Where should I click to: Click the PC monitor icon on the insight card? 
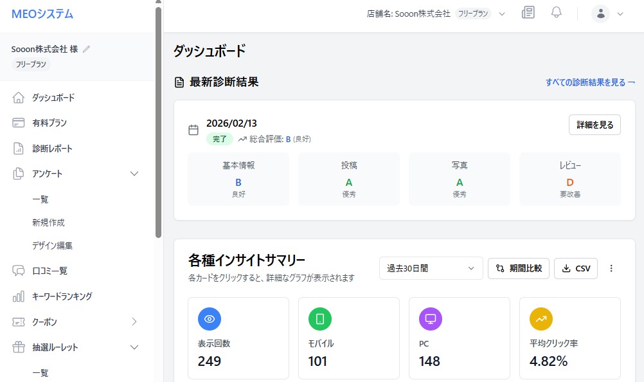(432, 318)
